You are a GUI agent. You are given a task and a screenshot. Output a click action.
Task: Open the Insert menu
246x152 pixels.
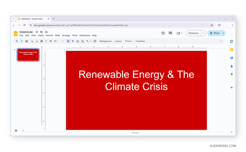click(x=41, y=36)
